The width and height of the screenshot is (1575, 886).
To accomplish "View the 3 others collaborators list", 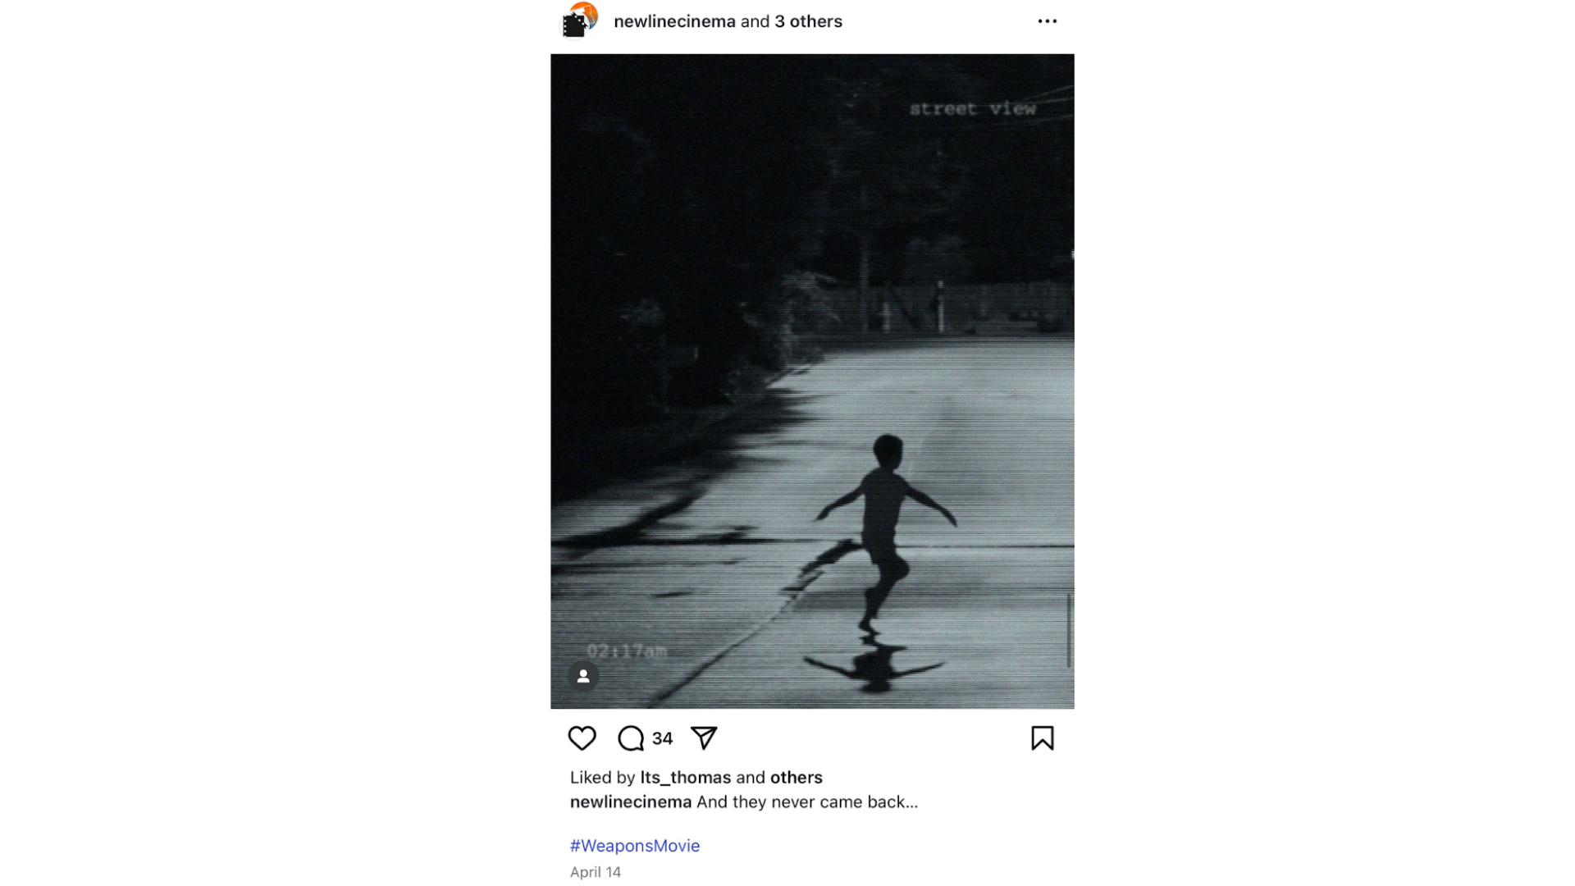I will coord(808,21).
